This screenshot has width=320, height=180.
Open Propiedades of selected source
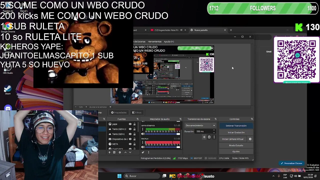119,112
